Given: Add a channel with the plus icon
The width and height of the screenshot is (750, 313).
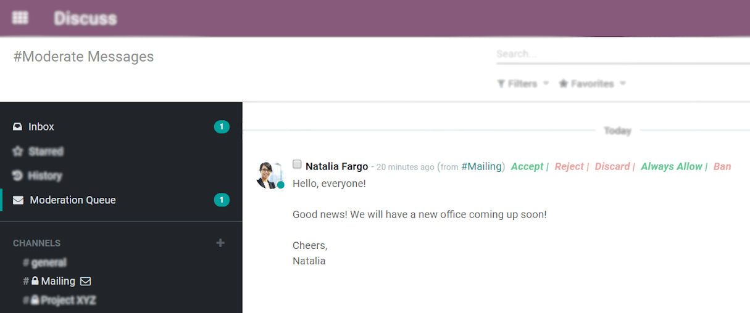Looking at the screenshot, I should click(220, 243).
